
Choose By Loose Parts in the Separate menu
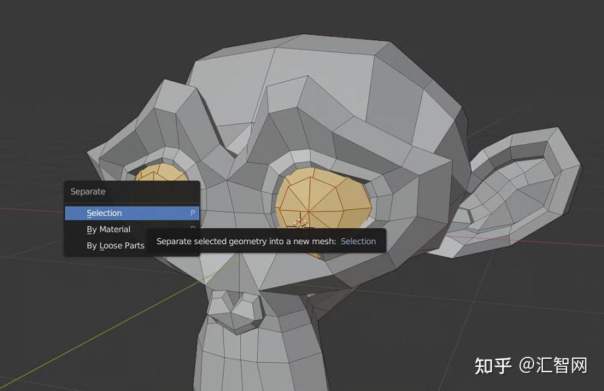[x=115, y=245]
